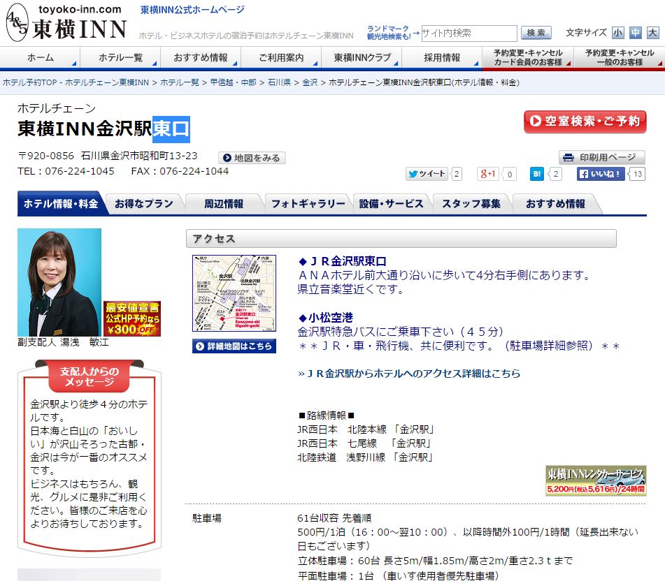Image resolution: width=665 pixels, height=581 pixels.
Task: Click the 金沢 breadcrumb link
Action: (310, 82)
